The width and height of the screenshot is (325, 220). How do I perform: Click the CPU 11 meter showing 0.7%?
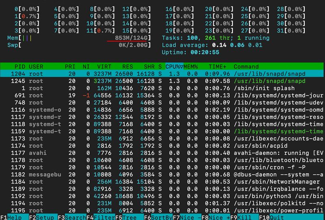(100, 31)
